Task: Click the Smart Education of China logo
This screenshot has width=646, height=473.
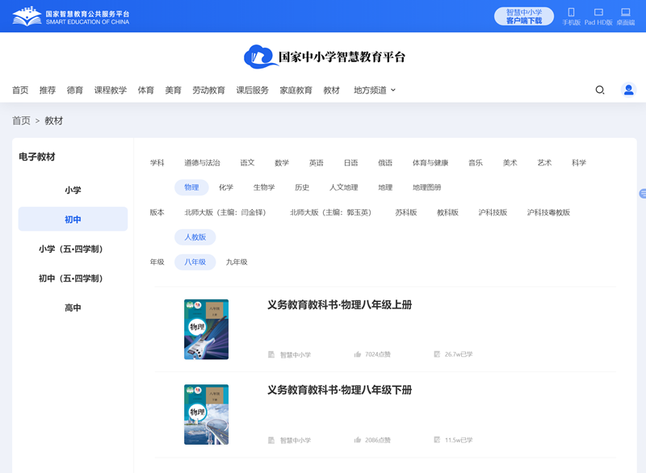Action: tap(70, 16)
